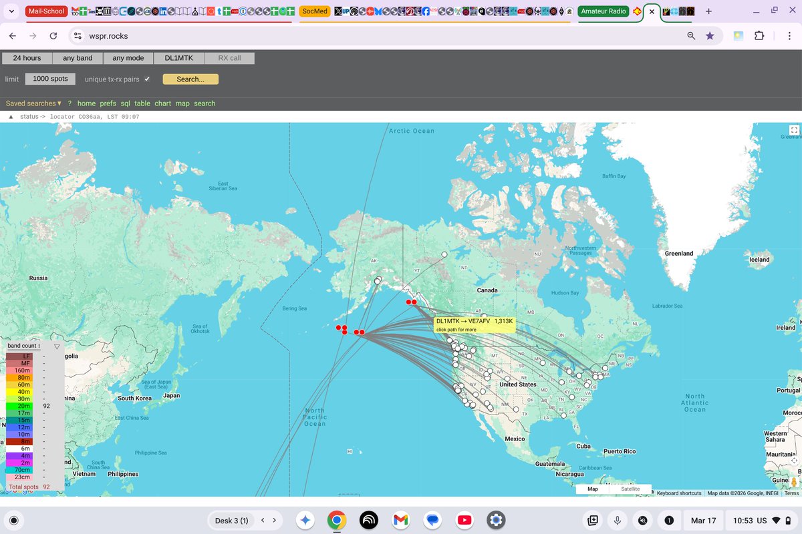Toggle fullscreen map view
The height and width of the screenshot is (534, 802).
[x=794, y=130]
